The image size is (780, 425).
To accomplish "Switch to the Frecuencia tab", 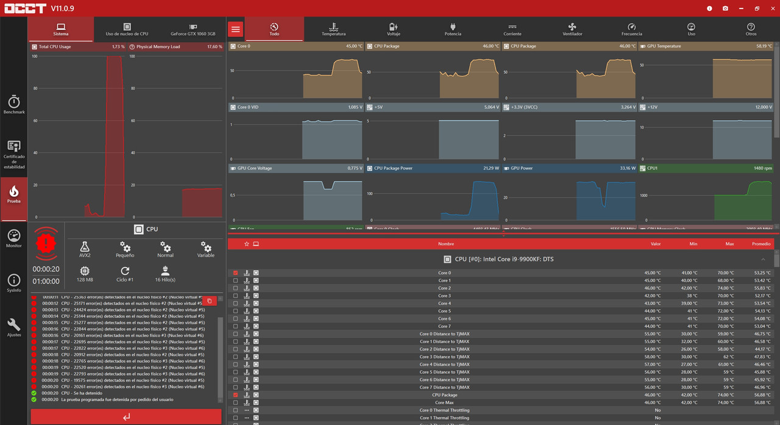I will tap(632, 29).
